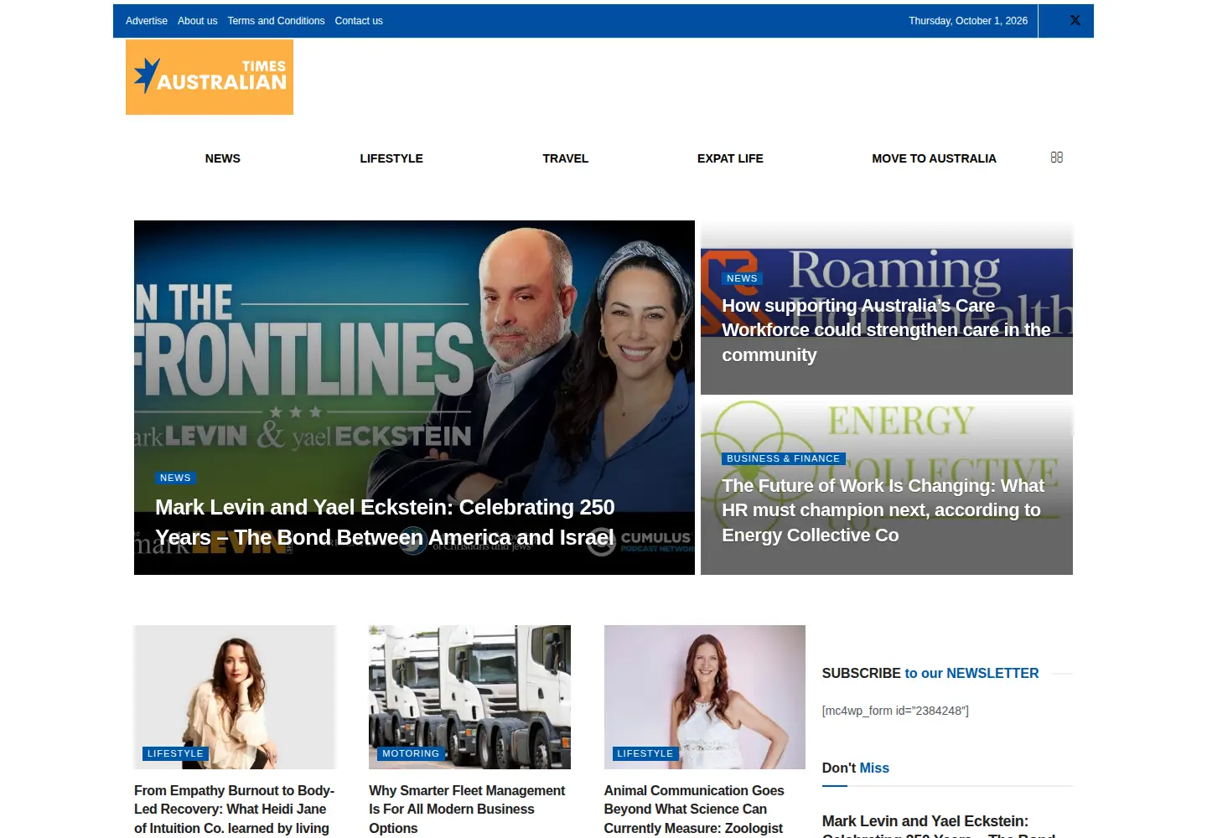The image size is (1207, 838).
Task: Click LIFESTYLE tag on Animal Communication thumbnail
Action: pos(645,753)
